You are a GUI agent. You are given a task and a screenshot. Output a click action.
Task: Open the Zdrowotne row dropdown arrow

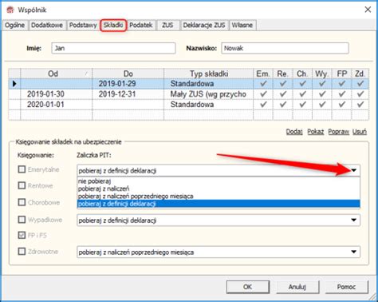click(x=354, y=252)
